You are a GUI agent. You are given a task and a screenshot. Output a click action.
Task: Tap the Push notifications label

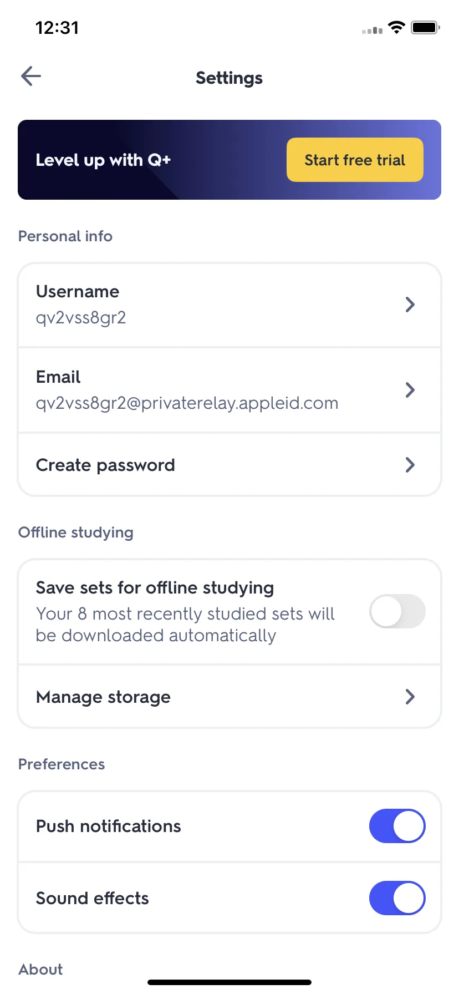coord(109,826)
